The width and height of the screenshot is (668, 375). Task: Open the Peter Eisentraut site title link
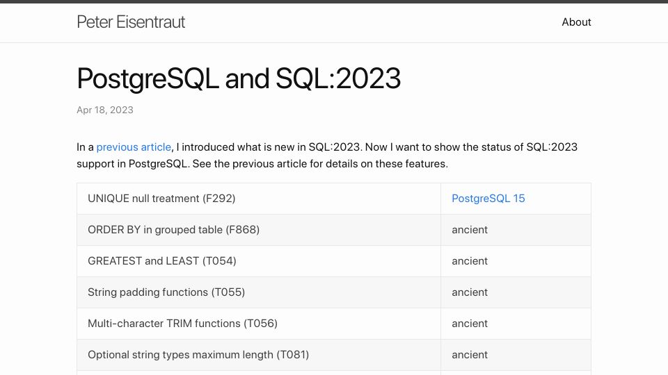(x=131, y=22)
